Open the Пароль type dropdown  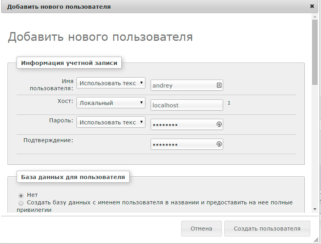point(111,122)
